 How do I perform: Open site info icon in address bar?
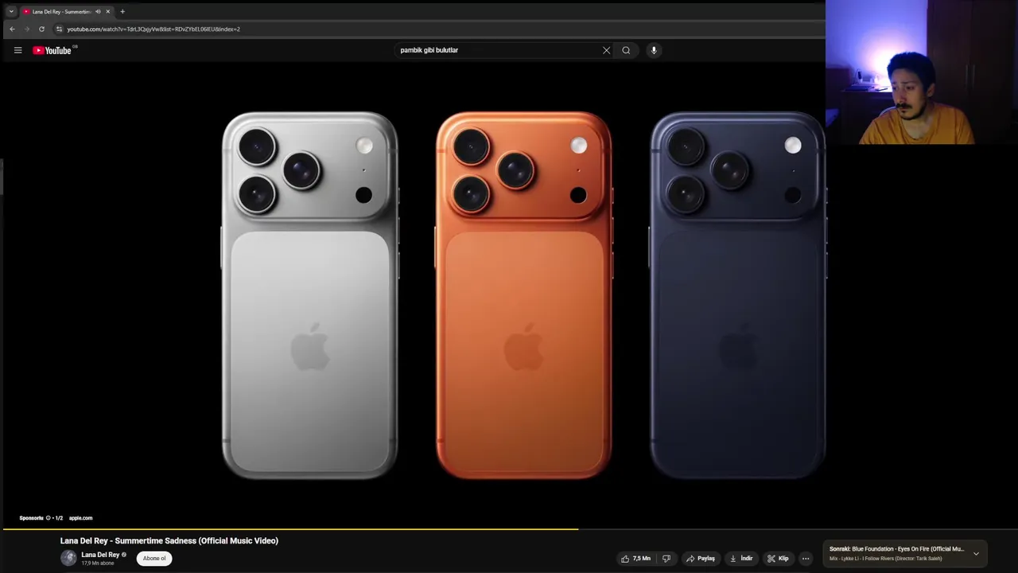coord(59,29)
